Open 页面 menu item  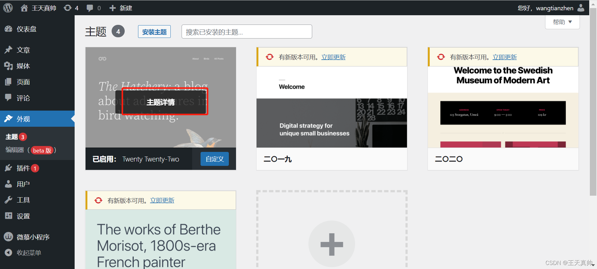37,82
